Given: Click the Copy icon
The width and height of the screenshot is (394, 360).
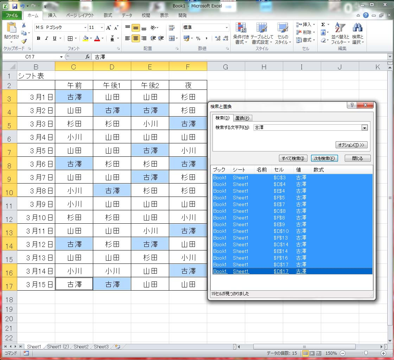Looking at the screenshot, I should point(24,33).
